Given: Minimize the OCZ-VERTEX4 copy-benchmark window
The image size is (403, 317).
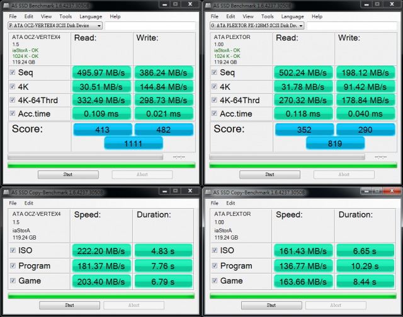Looking at the screenshot, I should tap(164, 191).
